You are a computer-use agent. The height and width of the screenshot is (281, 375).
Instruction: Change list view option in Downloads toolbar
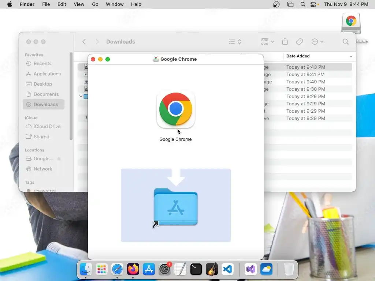point(235,42)
